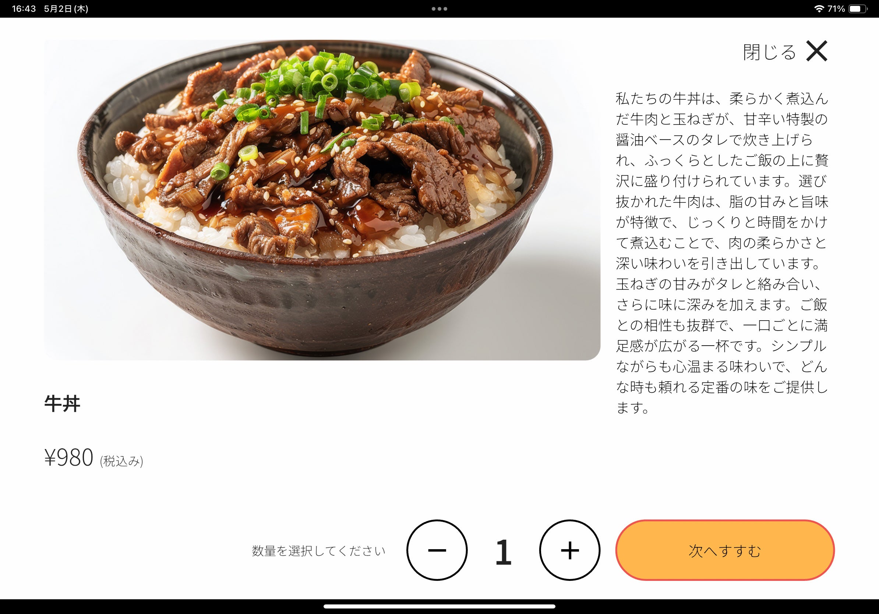
Task: Increase quantity with the plus button
Action: [x=570, y=550]
